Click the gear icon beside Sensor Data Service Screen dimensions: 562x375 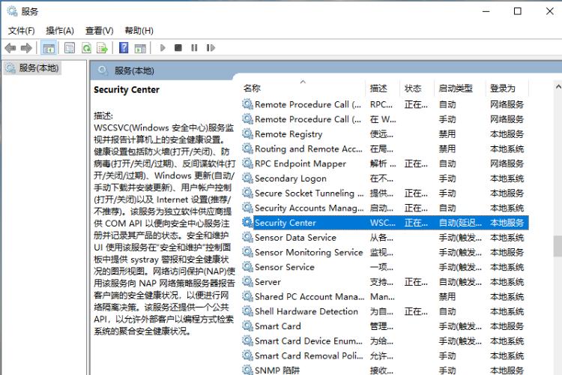tap(247, 237)
